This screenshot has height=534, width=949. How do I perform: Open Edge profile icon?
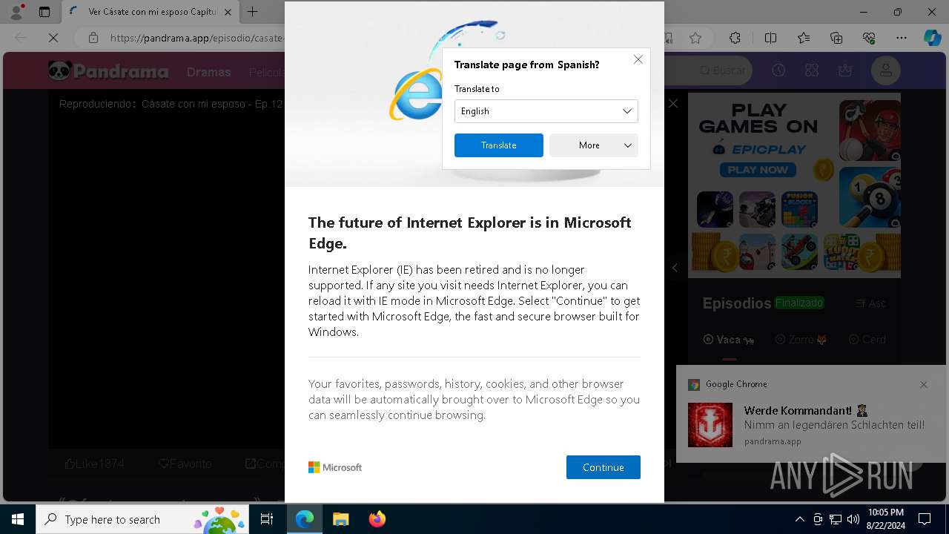tap(16, 12)
